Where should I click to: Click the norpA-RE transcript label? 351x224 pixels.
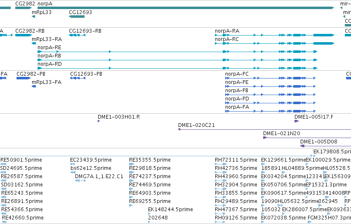pos(49,47)
